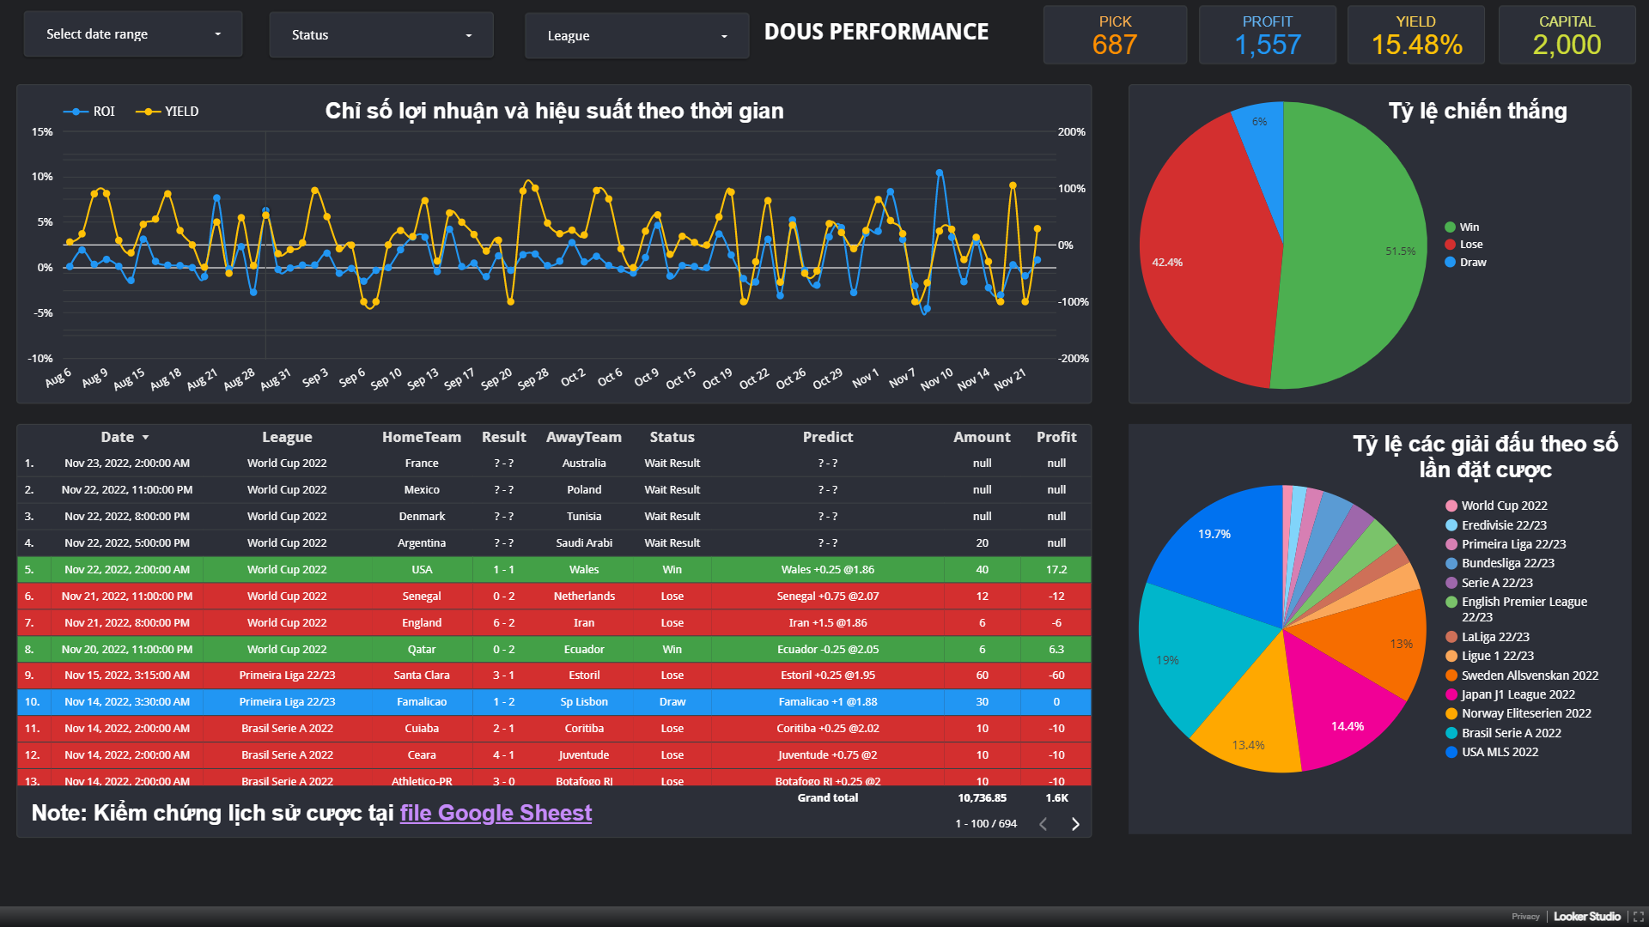Click the ROI legend marker
The height and width of the screenshot is (927, 1649).
click(76, 112)
